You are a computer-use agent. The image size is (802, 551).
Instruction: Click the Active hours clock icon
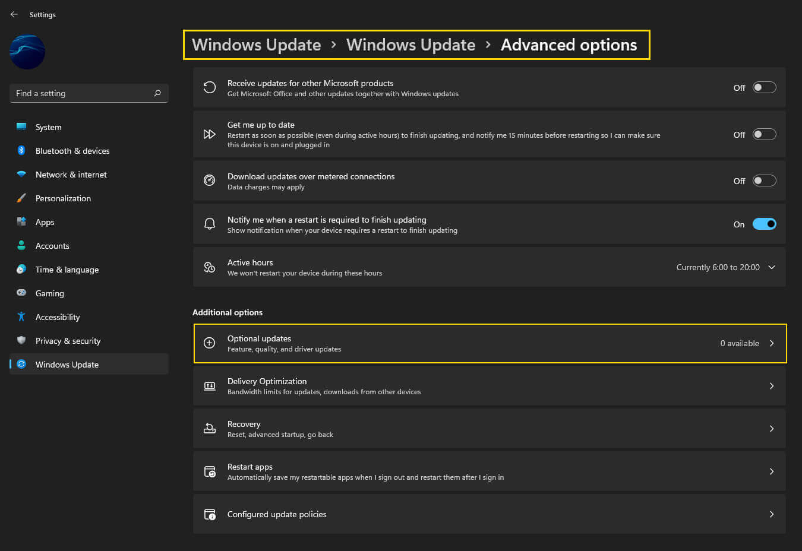[210, 267]
